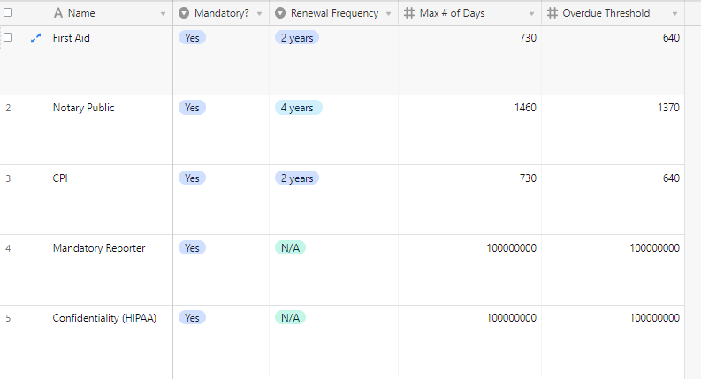Click the Yes tag in Notary Public row
701x379 pixels.
tap(192, 108)
